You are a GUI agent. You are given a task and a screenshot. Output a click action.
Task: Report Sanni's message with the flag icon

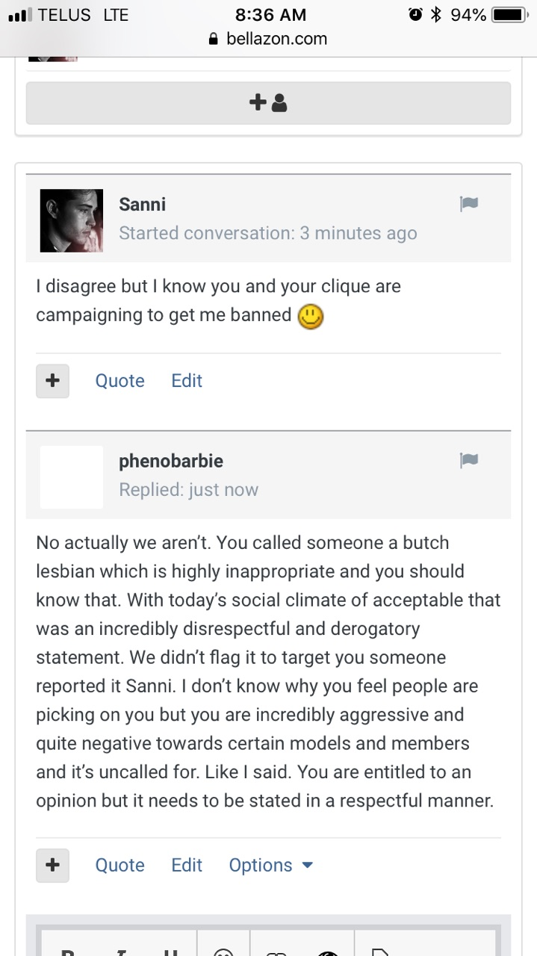tap(469, 203)
